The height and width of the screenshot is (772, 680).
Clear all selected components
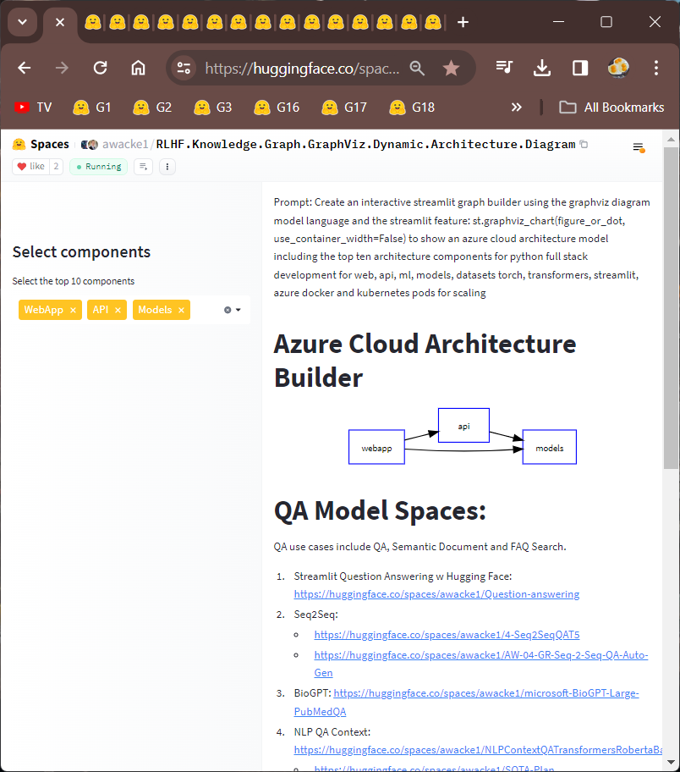tap(227, 310)
